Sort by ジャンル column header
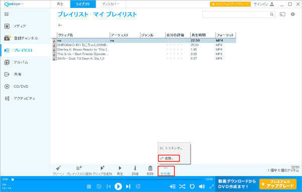Viewport: 302px width, 192px height. pyautogui.click(x=153, y=35)
